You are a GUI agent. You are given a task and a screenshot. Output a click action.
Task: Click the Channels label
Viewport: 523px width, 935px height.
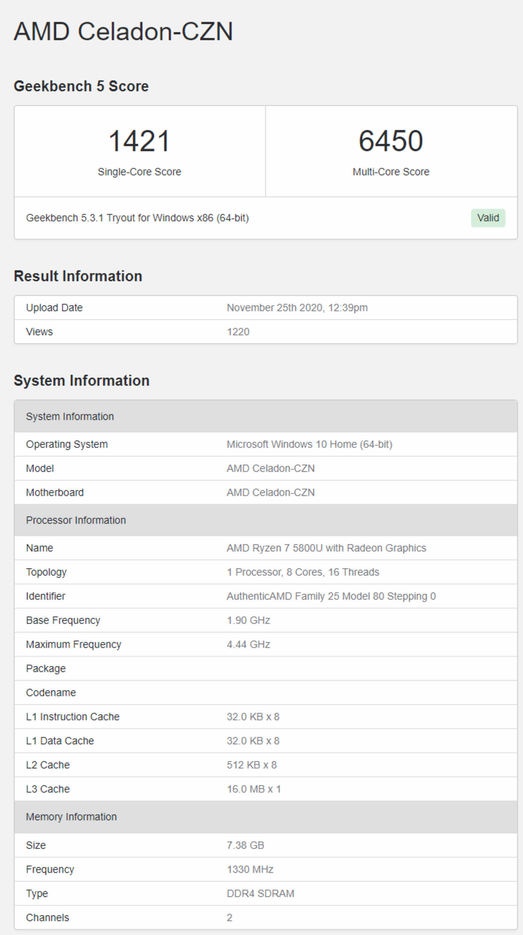[48, 918]
